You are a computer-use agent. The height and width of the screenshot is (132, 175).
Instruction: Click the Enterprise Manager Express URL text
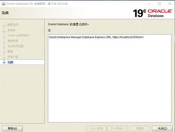click(x=96, y=37)
